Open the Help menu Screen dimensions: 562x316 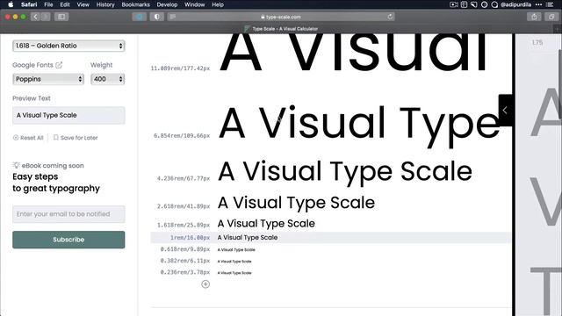[218, 4]
